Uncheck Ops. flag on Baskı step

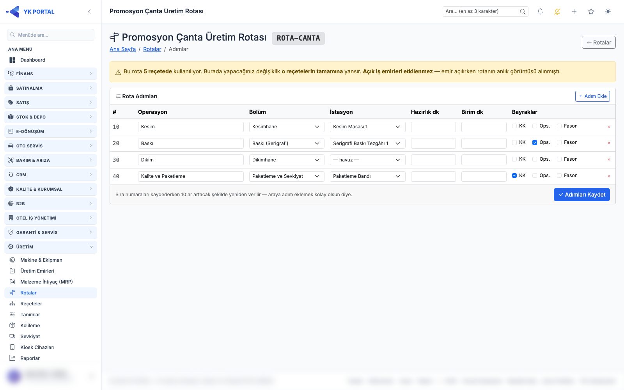click(x=535, y=142)
